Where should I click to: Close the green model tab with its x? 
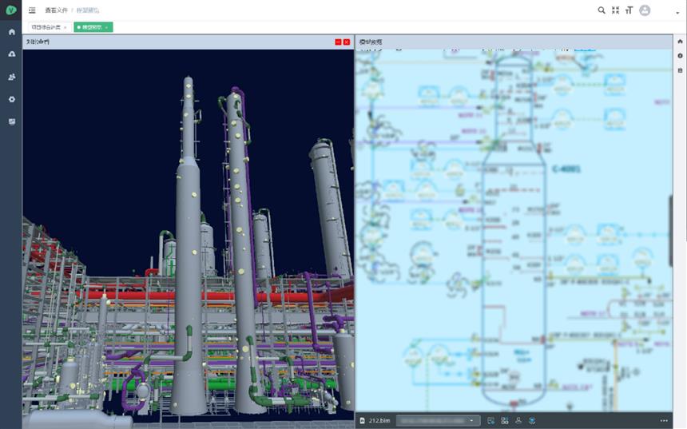click(x=106, y=27)
